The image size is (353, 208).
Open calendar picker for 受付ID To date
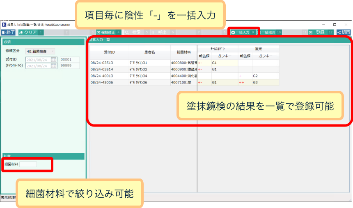(x=54, y=66)
